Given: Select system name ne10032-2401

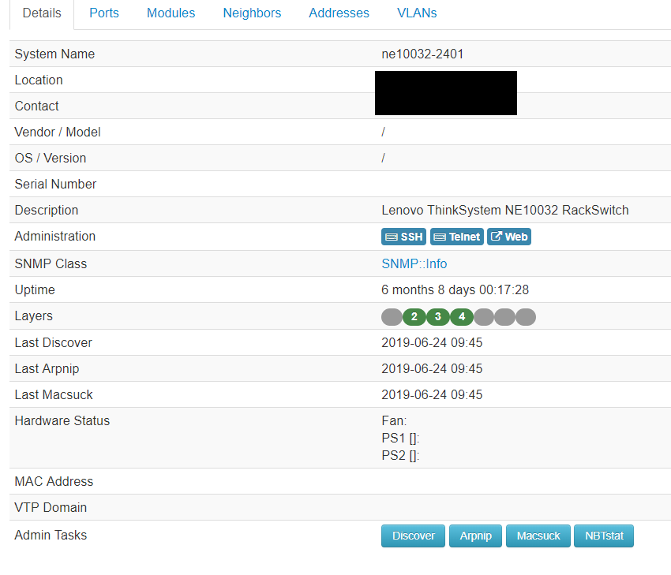Looking at the screenshot, I should 422,54.
